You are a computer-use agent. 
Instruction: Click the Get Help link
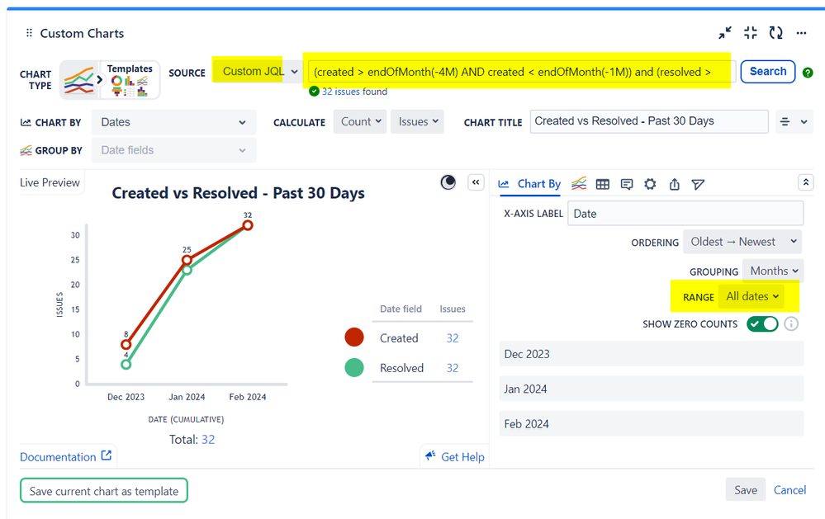pyautogui.click(x=455, y=456)
